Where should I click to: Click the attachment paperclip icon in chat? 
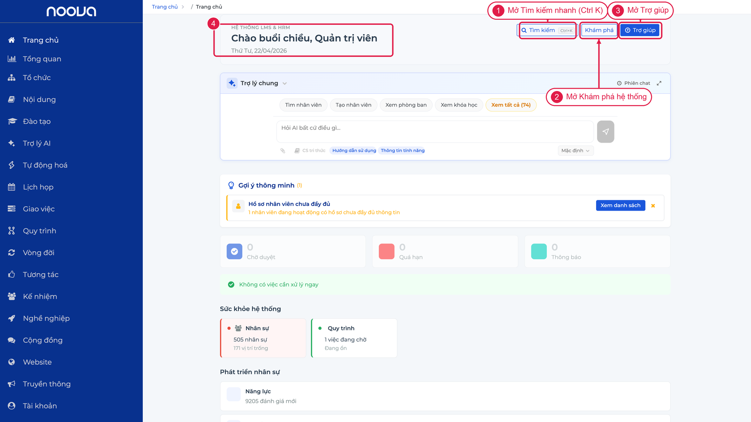pos(283,151)
